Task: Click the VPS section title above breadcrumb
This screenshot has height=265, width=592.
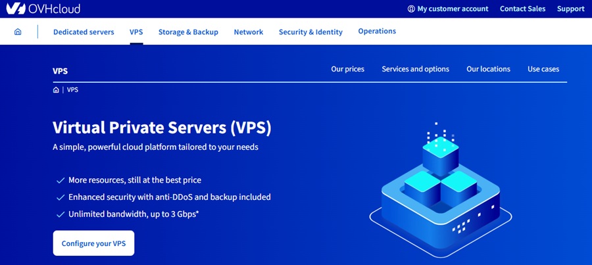Action: click(x=61, y=70)
